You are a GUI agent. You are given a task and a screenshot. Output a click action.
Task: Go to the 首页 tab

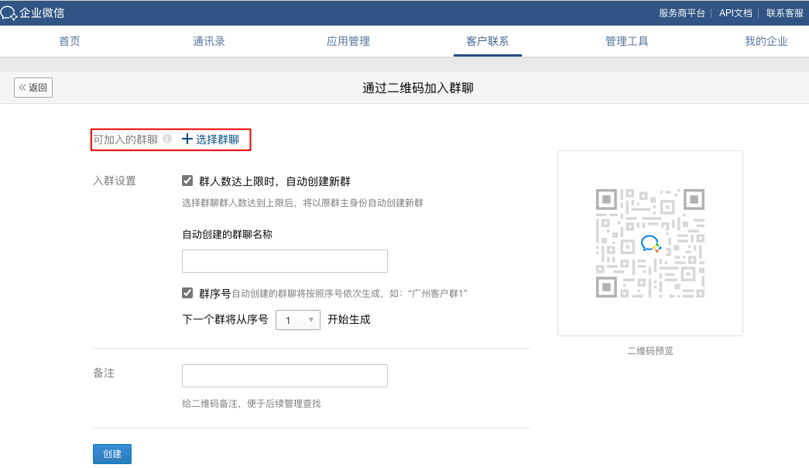[70, 41]
